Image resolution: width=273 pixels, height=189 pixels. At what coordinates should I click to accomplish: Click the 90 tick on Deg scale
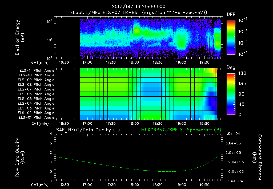(x=242, y=94)
